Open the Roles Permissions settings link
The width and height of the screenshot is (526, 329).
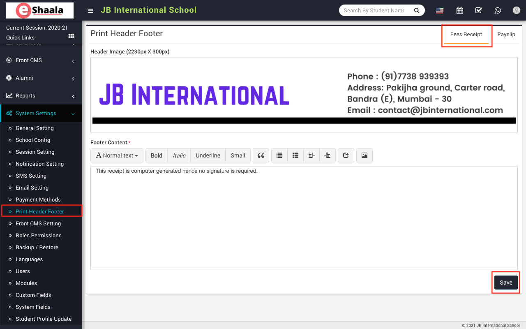click(x=39, y=236)
